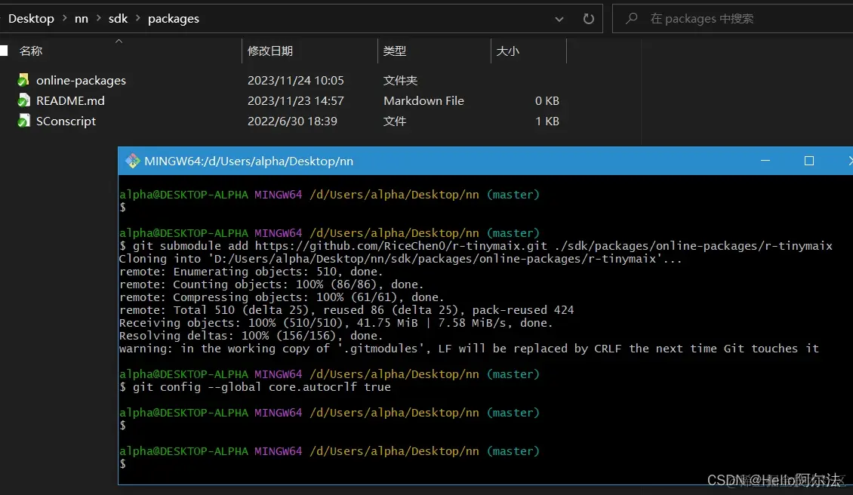Open the address bar history dropdown
Image resolution: width=853 pixels, height=495 pixels.
[x=559, y=19]
